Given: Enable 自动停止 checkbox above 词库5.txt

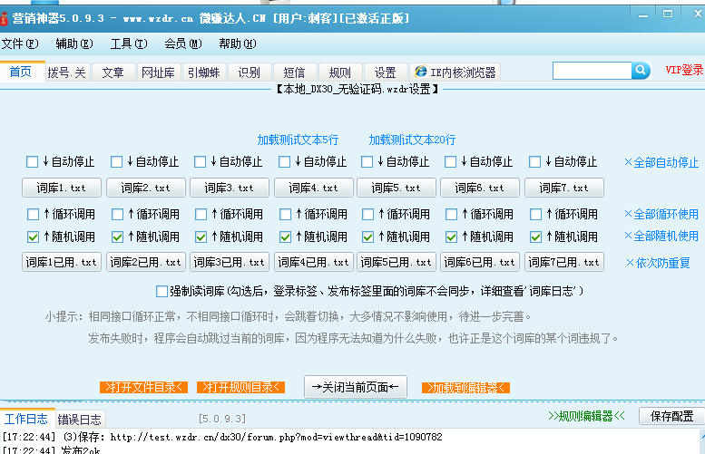Looking at the screenshot, I should (x=367, y=161).
